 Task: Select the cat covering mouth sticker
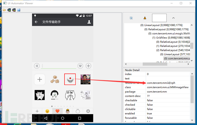(70, 95)
